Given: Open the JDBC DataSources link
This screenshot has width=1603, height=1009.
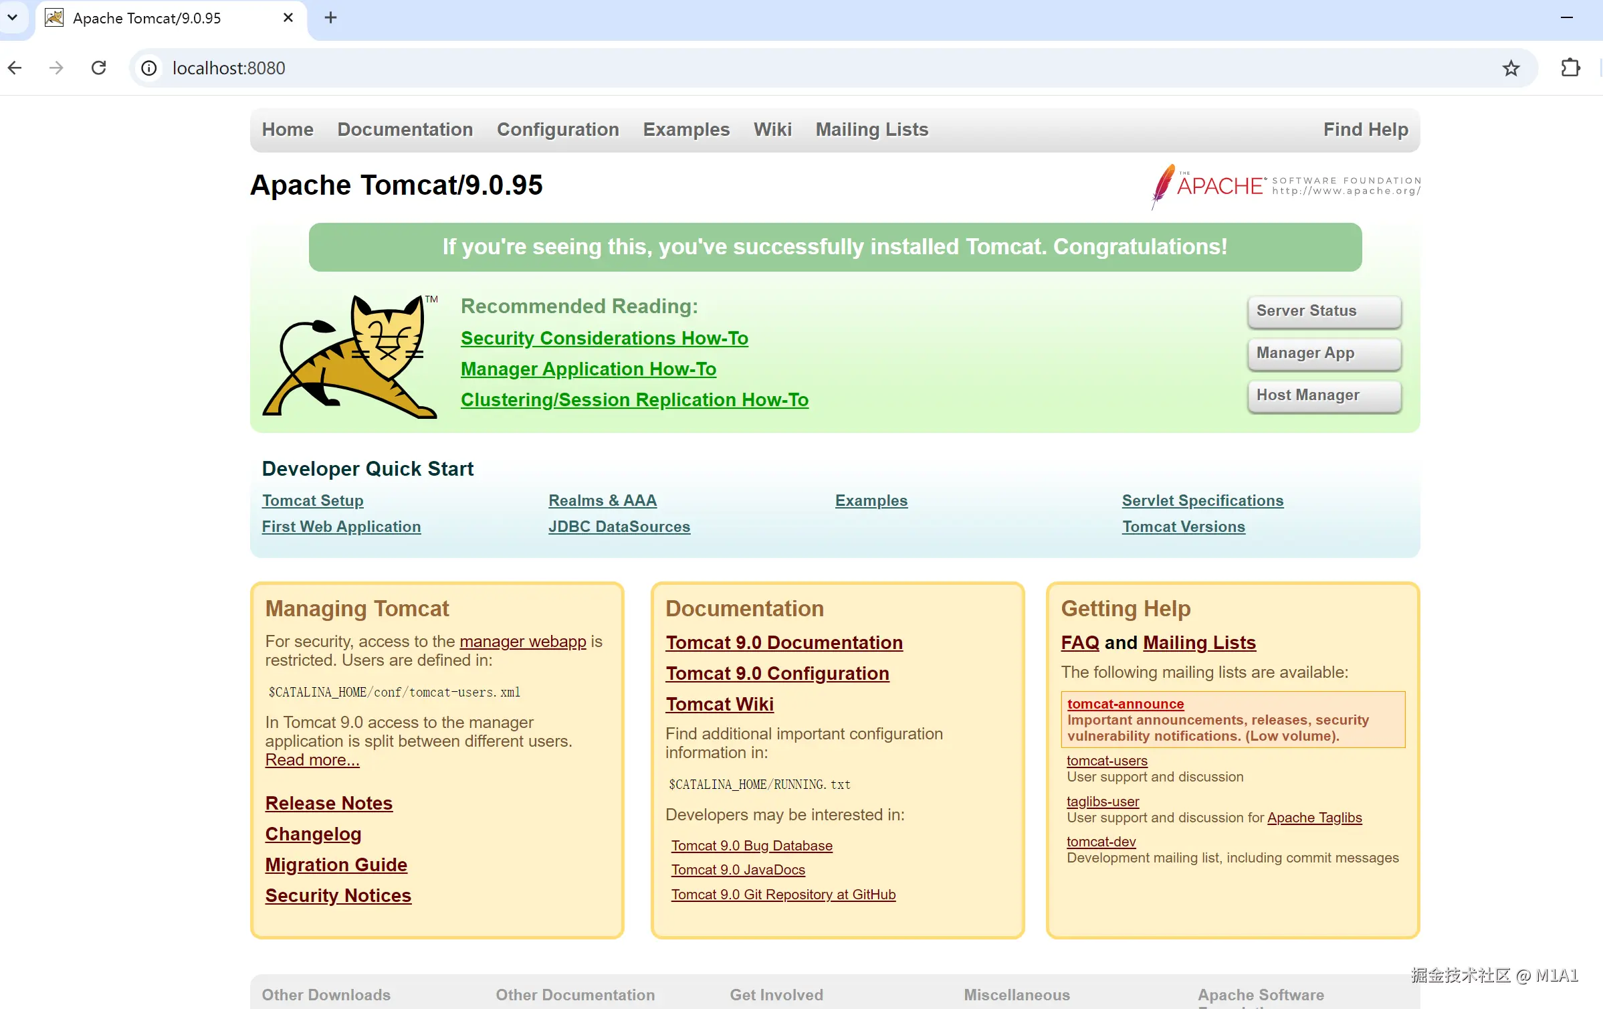Looking at the screenshot, I should (619, 527).
